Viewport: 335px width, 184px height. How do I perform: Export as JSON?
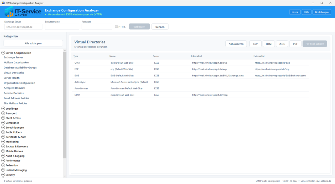coord(282,44)
